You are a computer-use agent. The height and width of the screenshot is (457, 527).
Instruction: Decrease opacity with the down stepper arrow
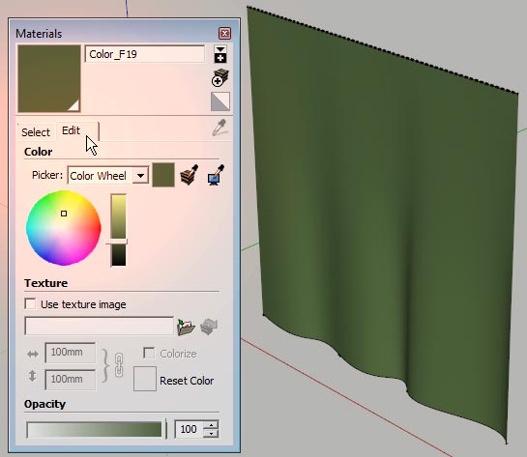[x=211, y=433]
